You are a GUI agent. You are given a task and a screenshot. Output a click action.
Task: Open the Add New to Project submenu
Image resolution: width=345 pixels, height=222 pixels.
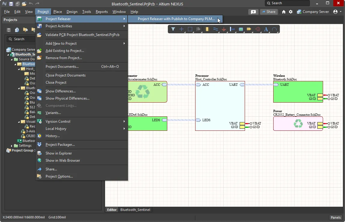pos(82,43)
